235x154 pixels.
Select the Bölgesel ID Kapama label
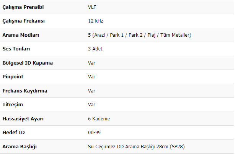(x=28, y=63)
